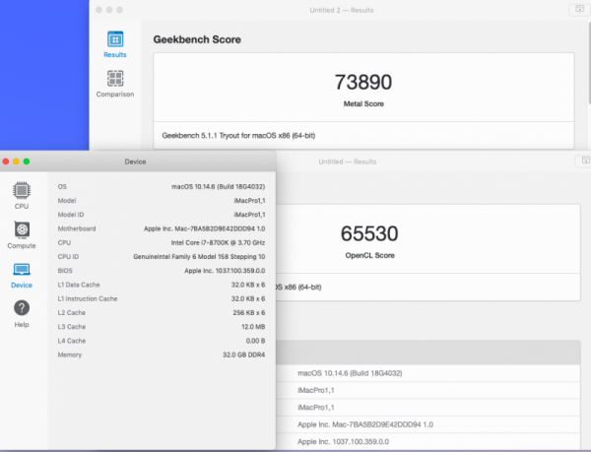Close the Device window with red button

pos(6,161)
